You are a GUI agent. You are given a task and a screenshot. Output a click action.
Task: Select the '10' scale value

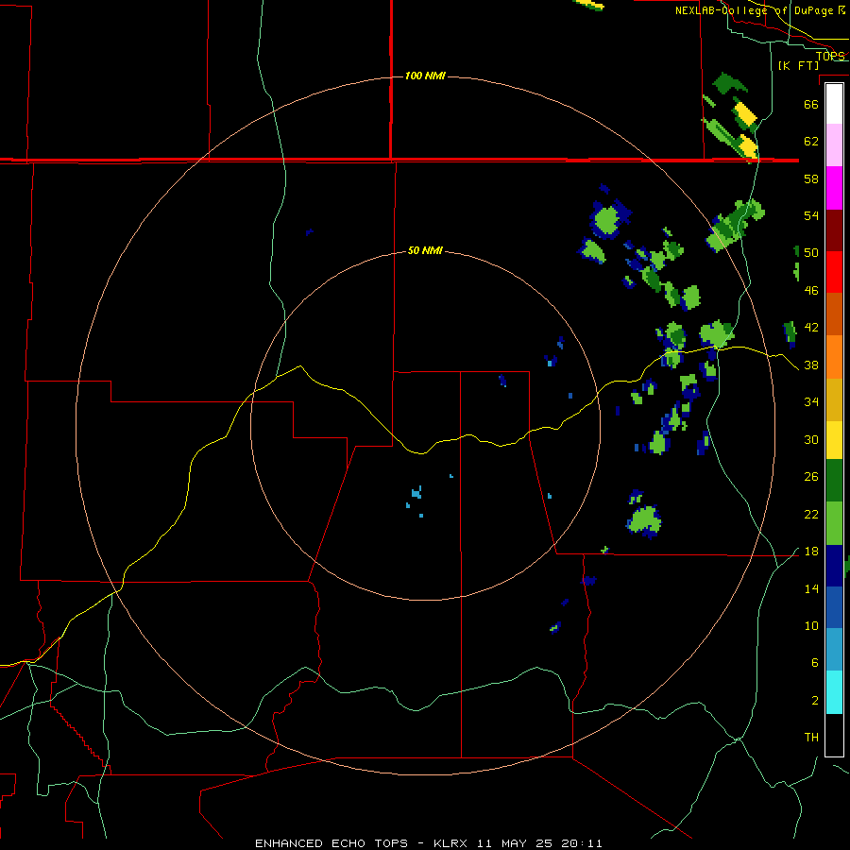tap(811, 625)
